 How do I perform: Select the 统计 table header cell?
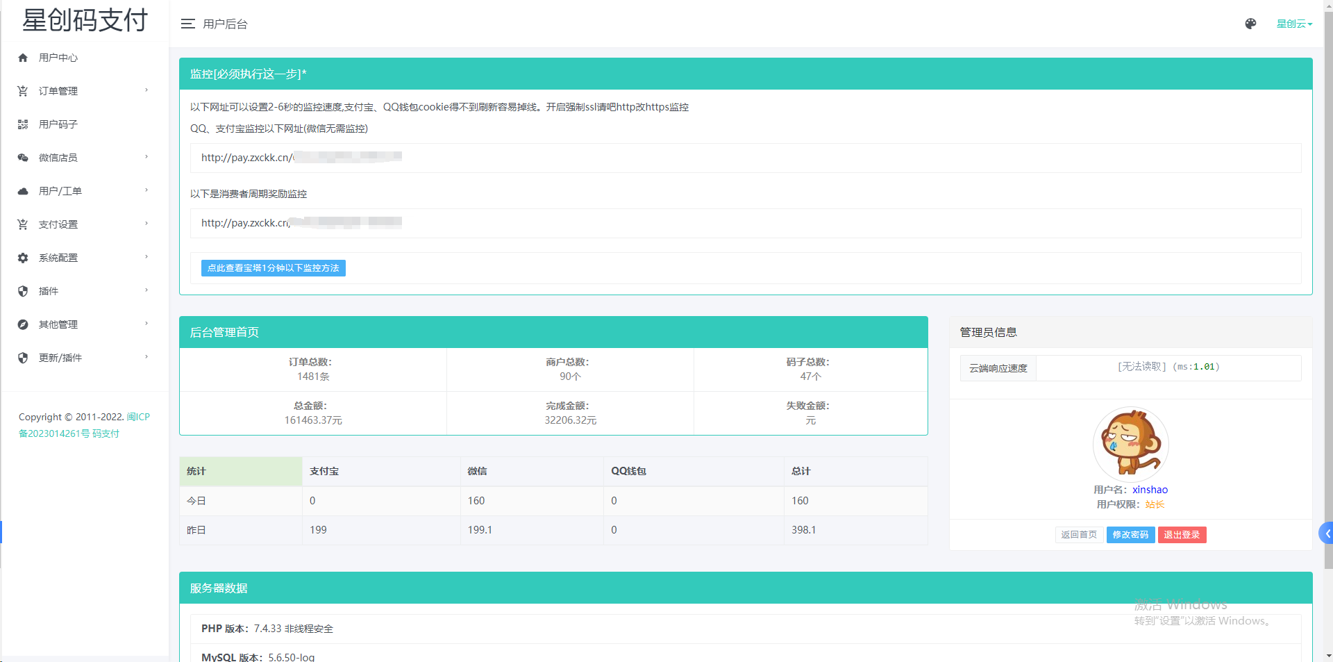click(x=240, y=471)
